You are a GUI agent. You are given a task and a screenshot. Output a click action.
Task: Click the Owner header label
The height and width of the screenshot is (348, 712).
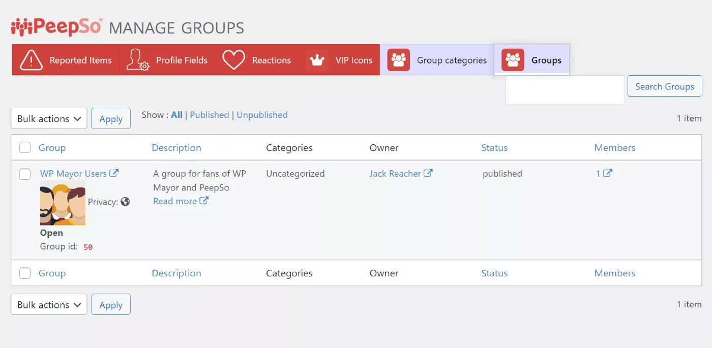pos(384,148)
